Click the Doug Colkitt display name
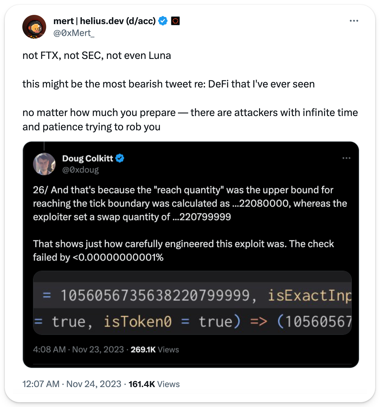The width and height of the screenshot is (380, 407). (88, 158)
